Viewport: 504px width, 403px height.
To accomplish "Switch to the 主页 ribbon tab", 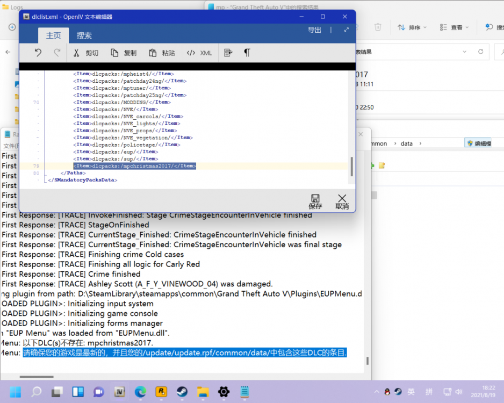I will tap(53, 35).
